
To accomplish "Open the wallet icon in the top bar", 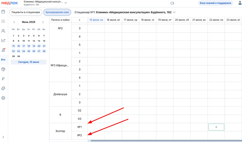I will click(172, 3).
